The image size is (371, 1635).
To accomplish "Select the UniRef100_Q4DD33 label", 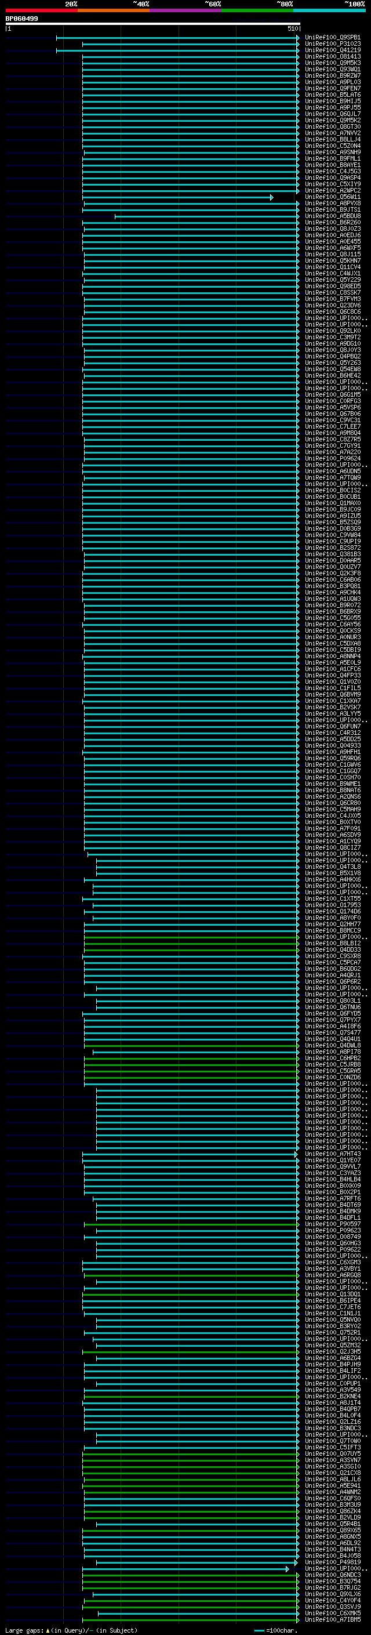I will click(x=332, y=949).
